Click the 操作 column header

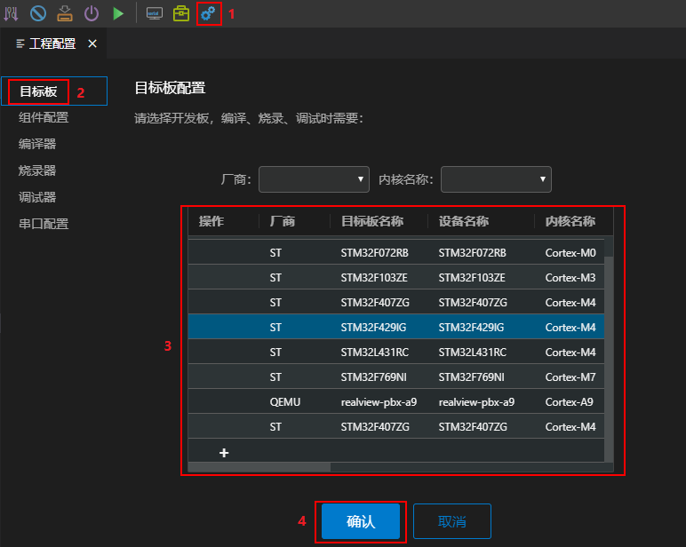pyautogui.click(x=211, y=221)
